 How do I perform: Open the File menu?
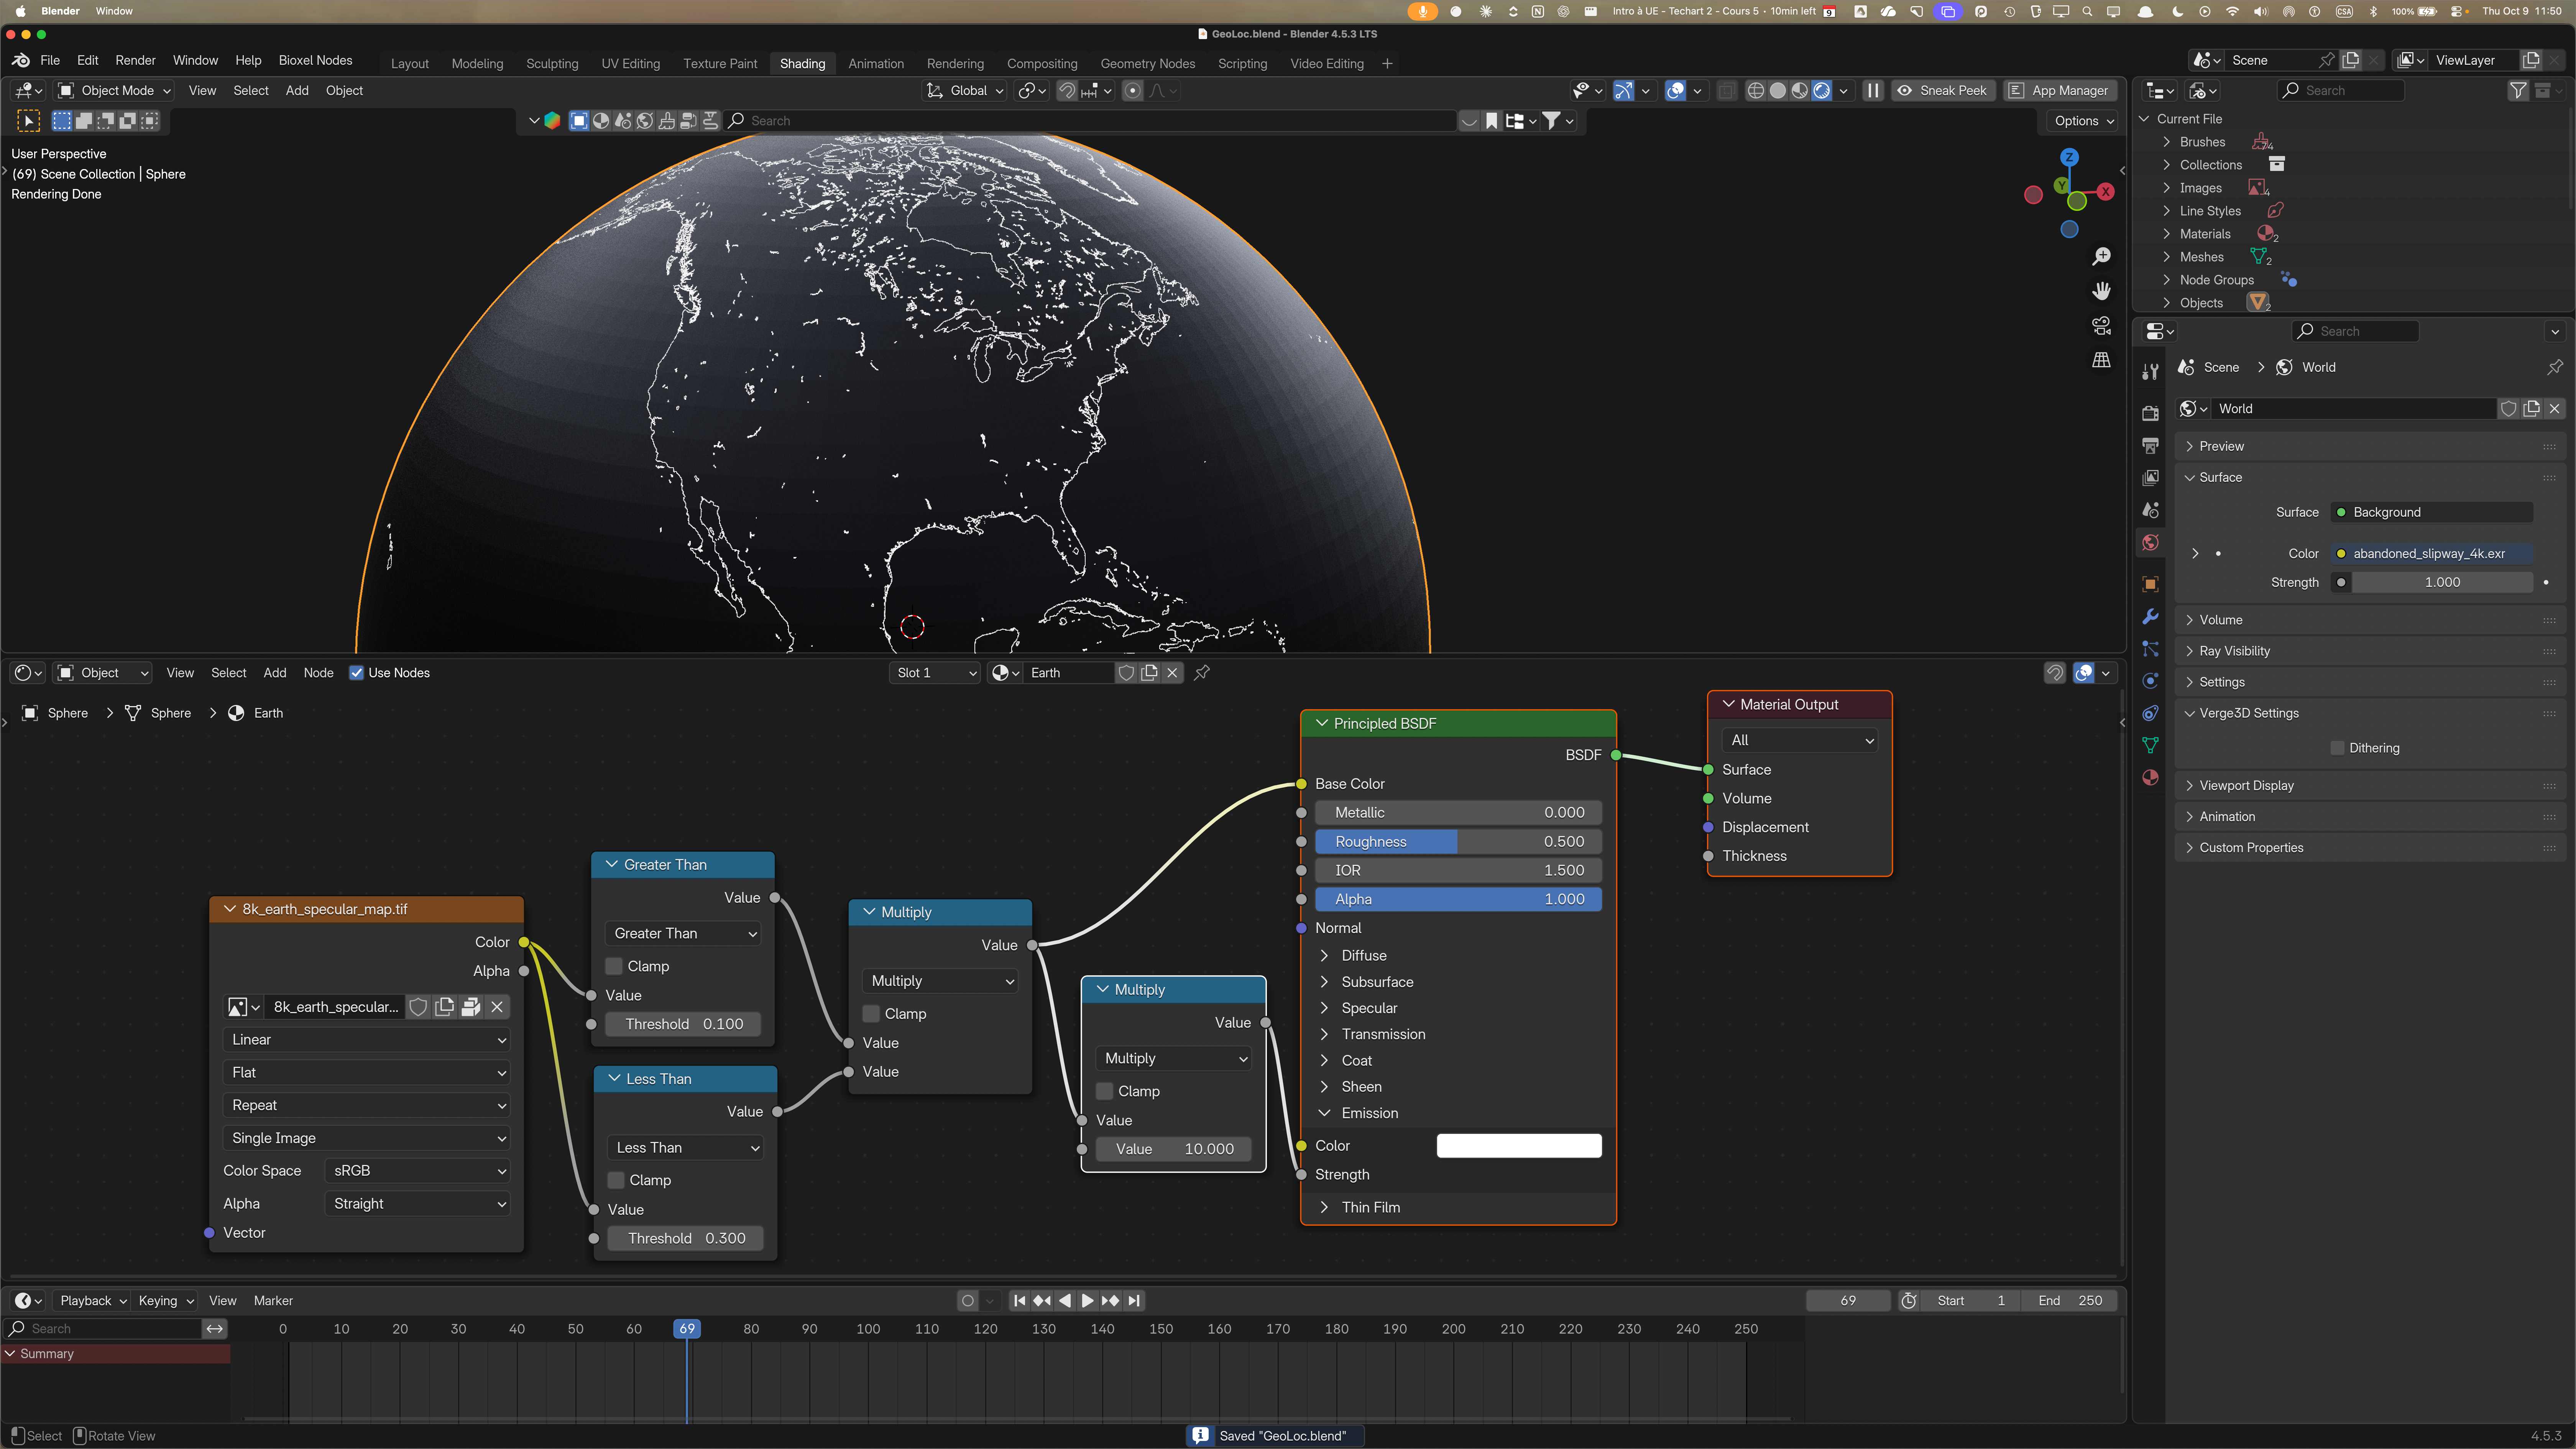point(50,60)
